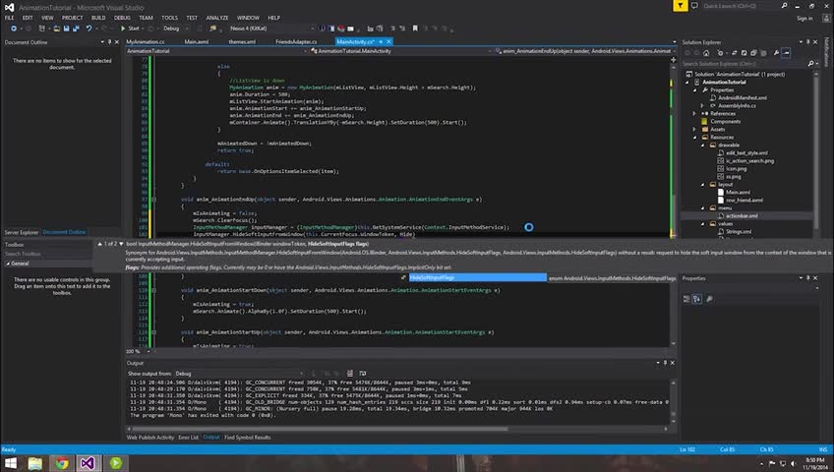The height and width of the screenshot is (472, 834).
Task: Open the FILE menu
Action: [x=10, y=18]
